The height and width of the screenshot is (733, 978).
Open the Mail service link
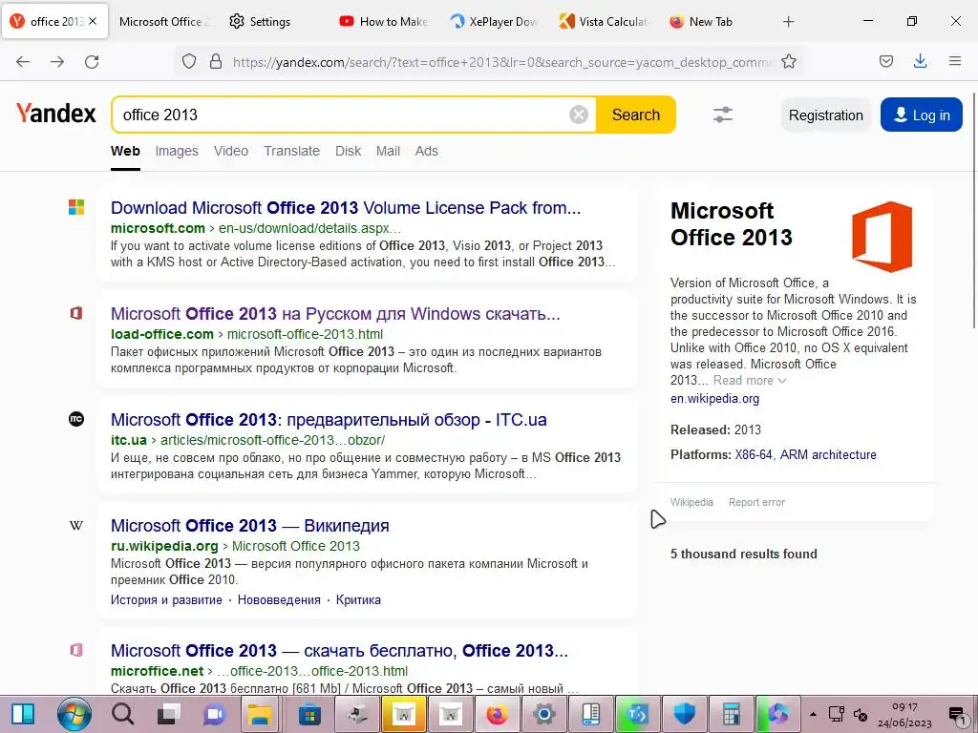(388, 151)
